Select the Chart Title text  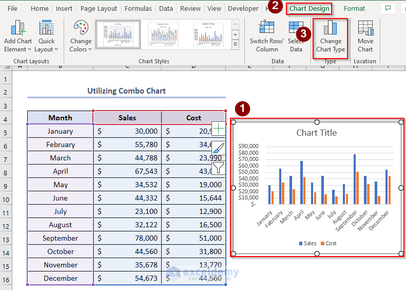[x=317, y=133]
